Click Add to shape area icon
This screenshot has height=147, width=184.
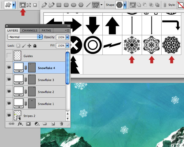point(139,5)
